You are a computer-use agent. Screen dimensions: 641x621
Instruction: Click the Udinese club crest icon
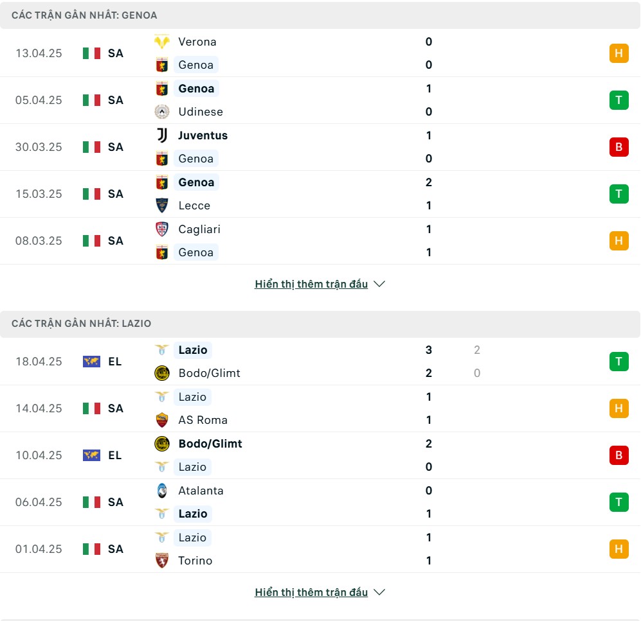[162, 112]
